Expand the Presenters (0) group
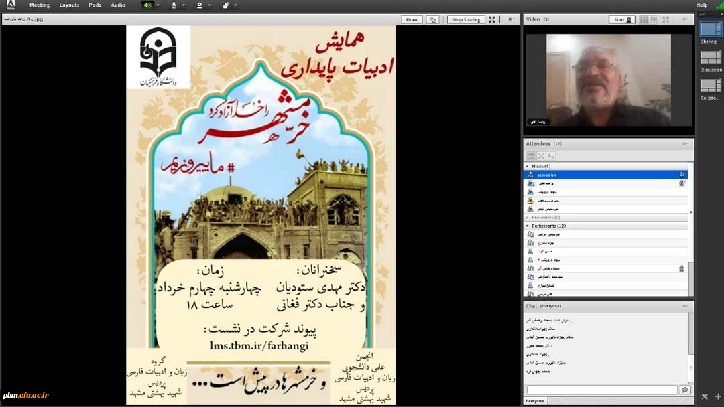The image size is (724, 407). pos(527,217)
